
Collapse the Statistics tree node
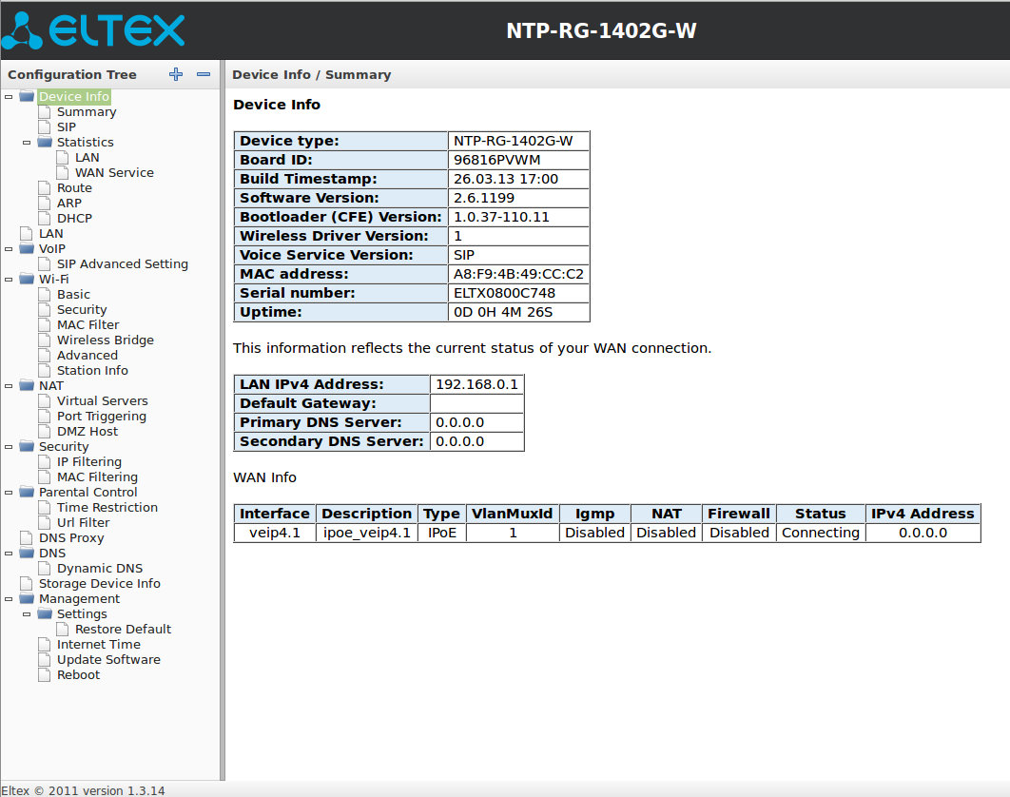[x=27, y=143]
